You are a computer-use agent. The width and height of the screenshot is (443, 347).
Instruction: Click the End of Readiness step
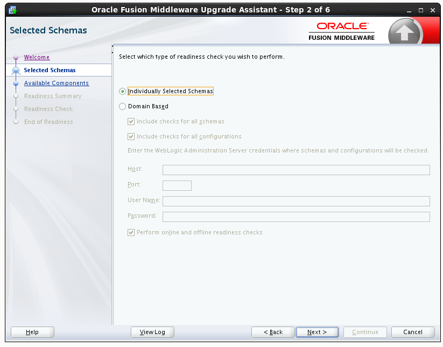tap(48, 122)
